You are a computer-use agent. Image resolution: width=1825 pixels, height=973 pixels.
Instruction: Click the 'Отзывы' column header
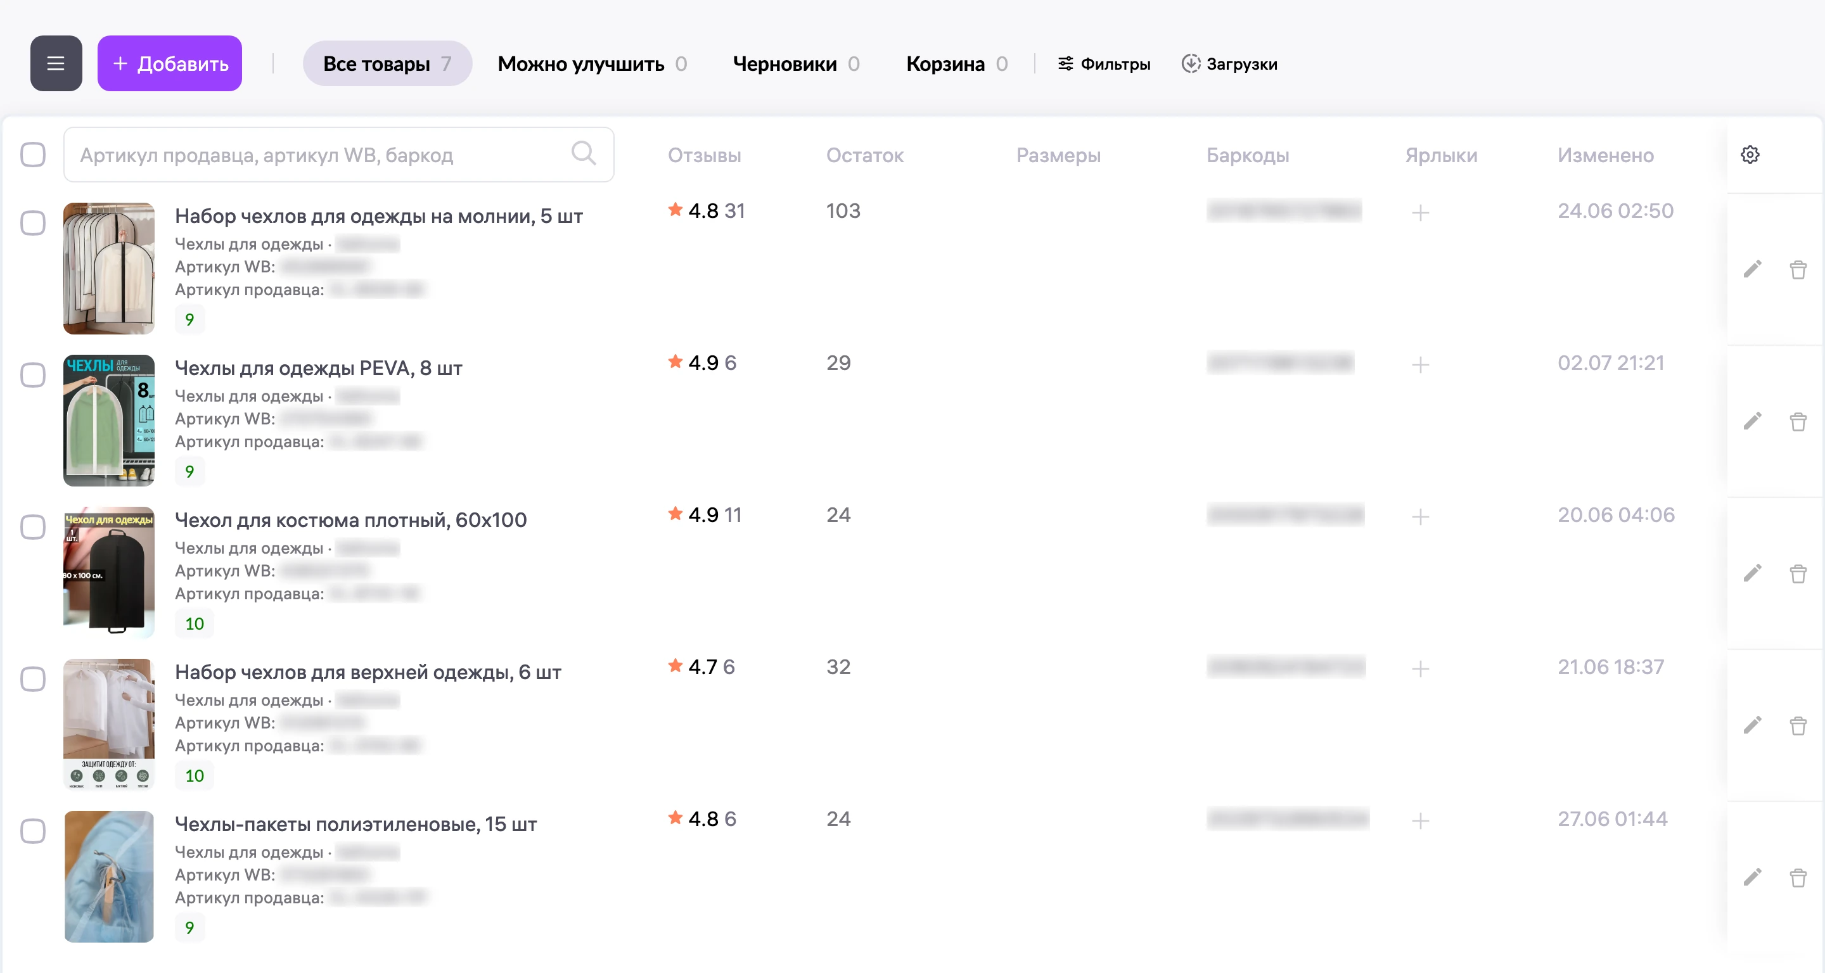pos(704,155)
